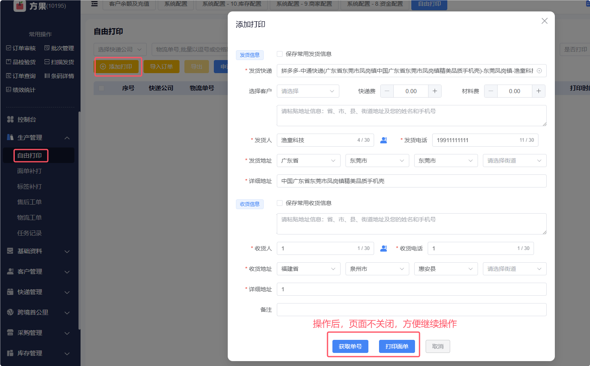Open the sender province 广东省 dropdown

click(x=308, y=161)
